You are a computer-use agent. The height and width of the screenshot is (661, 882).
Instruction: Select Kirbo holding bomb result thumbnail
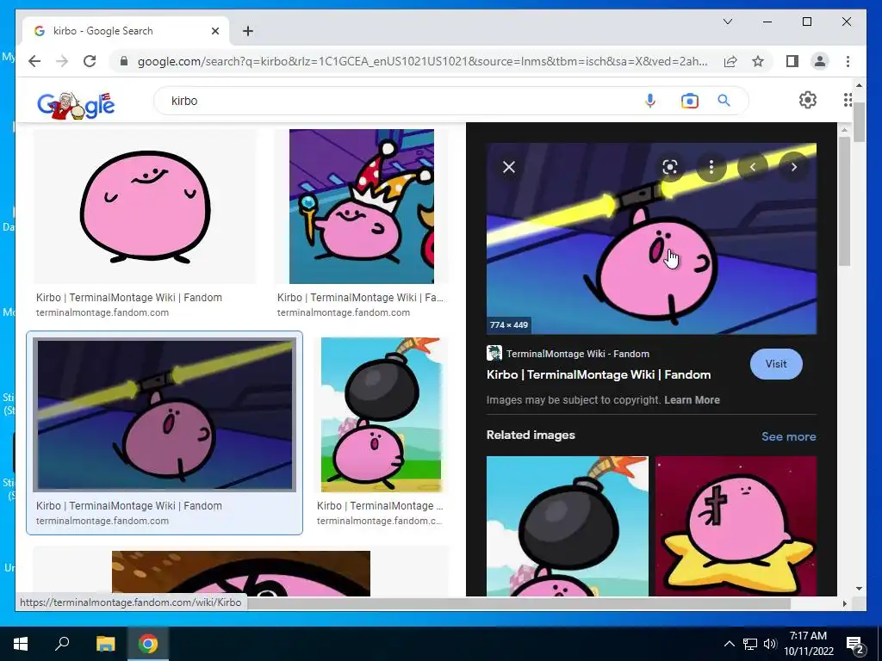pyautogui.click(x=382, y=415)
